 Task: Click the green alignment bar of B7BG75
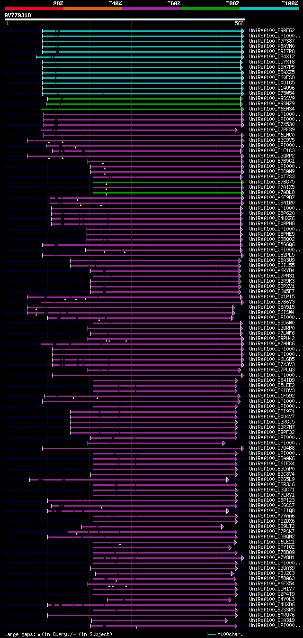[x=168, y=182]
